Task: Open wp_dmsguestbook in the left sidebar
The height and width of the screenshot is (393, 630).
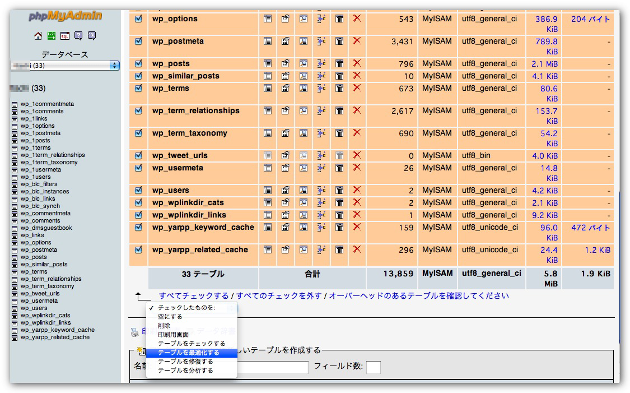Action: pos(46,228)
